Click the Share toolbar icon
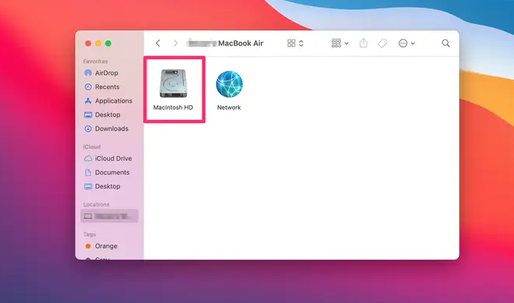514x303 pixels. [363, 43]
